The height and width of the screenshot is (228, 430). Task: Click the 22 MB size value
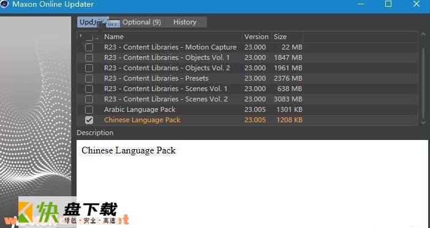tap(292, 47)
